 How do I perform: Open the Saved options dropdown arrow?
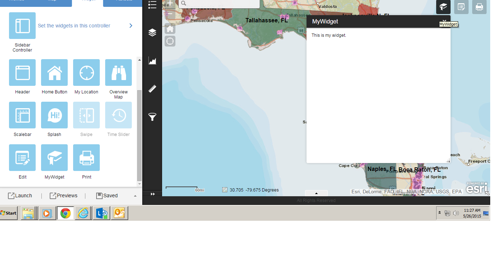tap(135, 196)
